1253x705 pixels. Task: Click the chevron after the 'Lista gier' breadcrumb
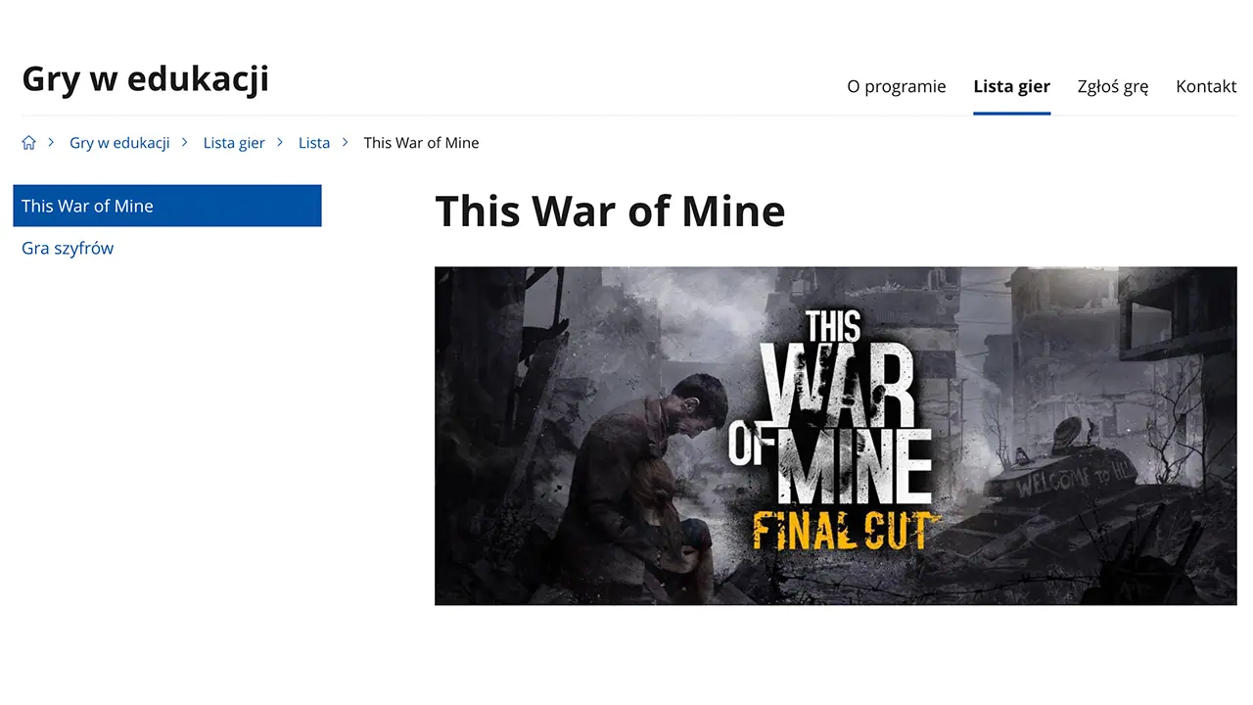pos(280,143)
